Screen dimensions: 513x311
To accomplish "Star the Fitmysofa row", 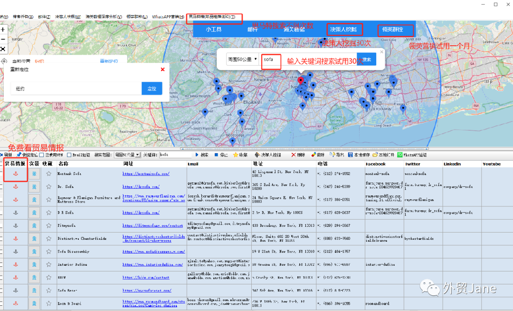I will click(49, 225).
